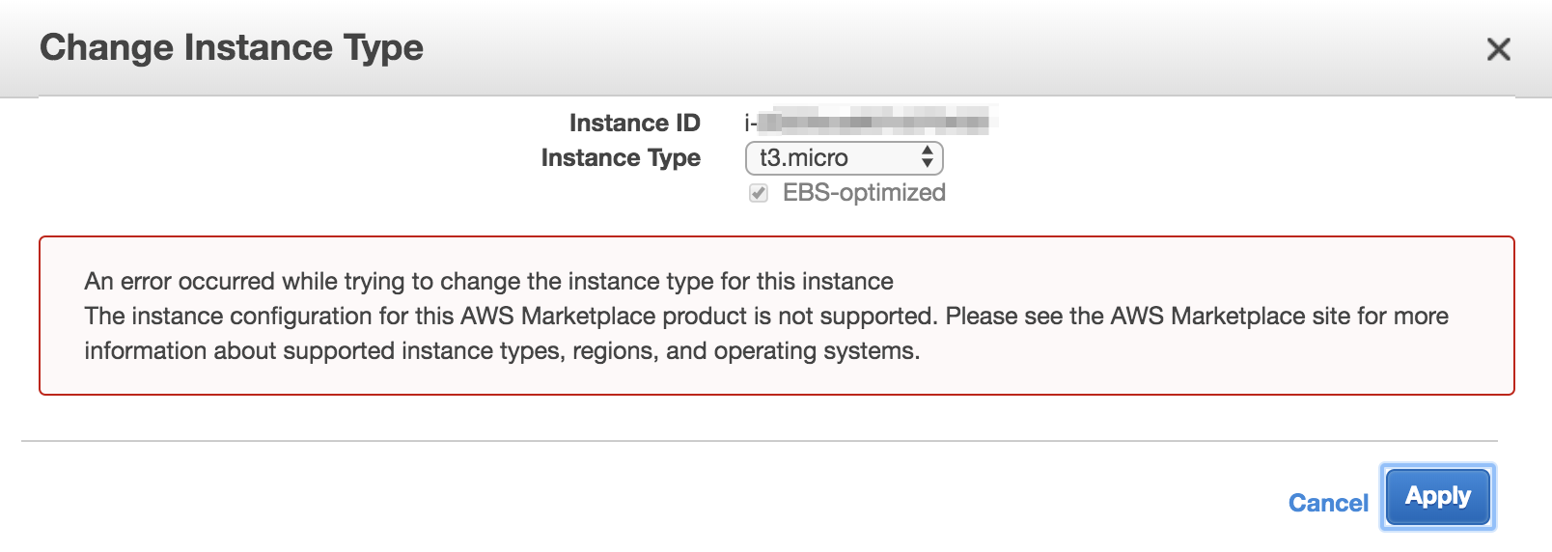This screenshot has width=1552, height=552.
Task: Click the Instance ID field label
Action: pyautogui.click(x=634, y=124)
